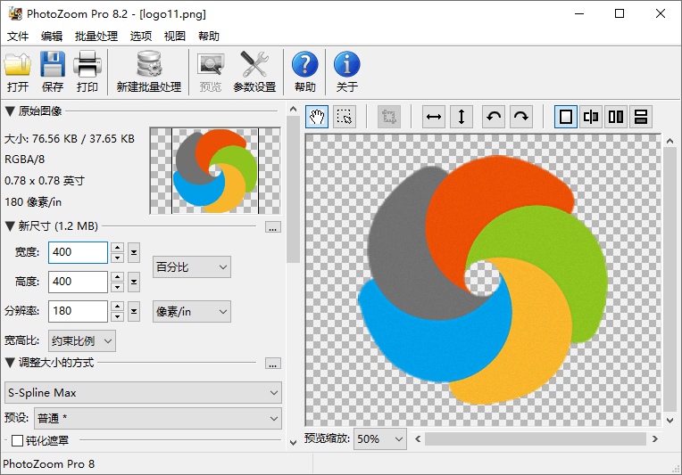This screenshot has height=475, width=682.
Task: Click the preview vertical scroll-down arrow
Action: coord(670,421)
